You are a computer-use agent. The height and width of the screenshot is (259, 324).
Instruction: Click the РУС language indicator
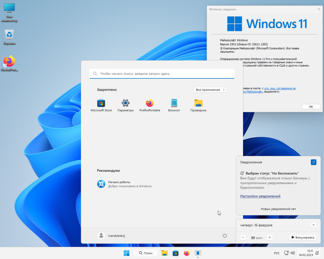pyautogui.click(x=277, y=253)
